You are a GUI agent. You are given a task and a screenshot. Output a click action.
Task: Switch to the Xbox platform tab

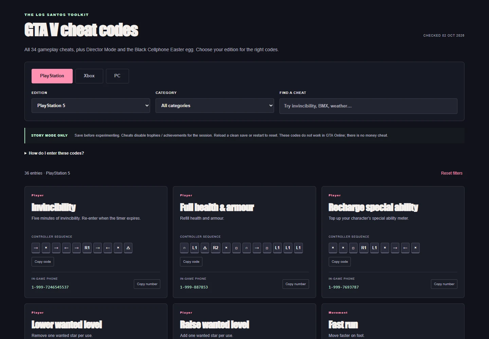[x=89, y=76]
